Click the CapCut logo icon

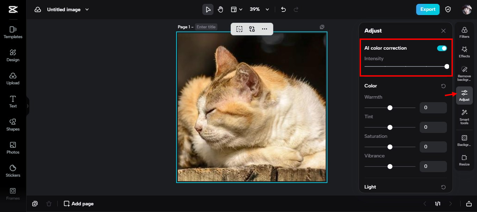[13, 9]
